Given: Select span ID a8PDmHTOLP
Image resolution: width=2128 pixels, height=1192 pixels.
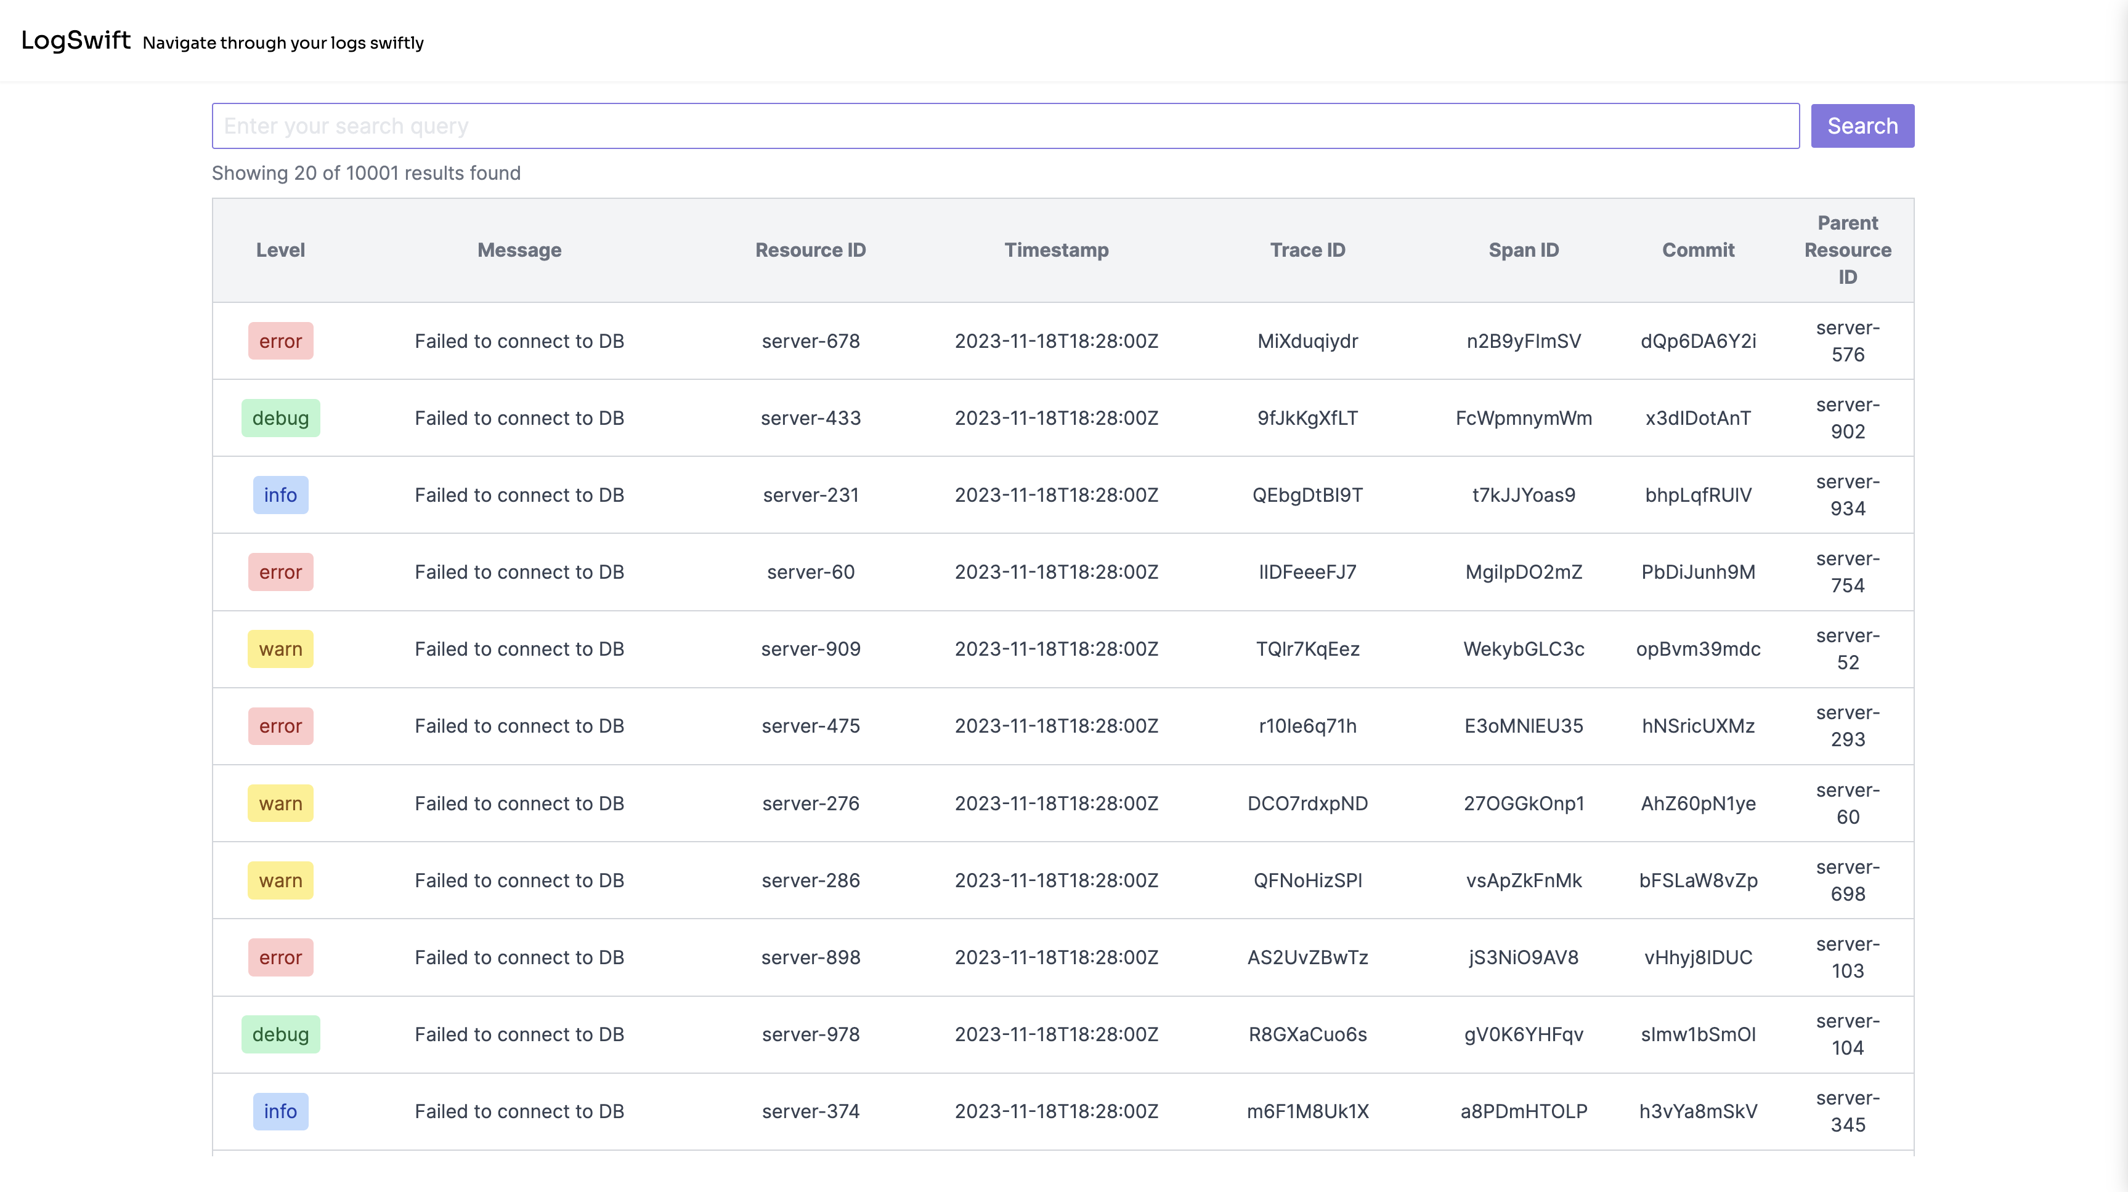Looking at the screenshot, I should 1524,1111.
